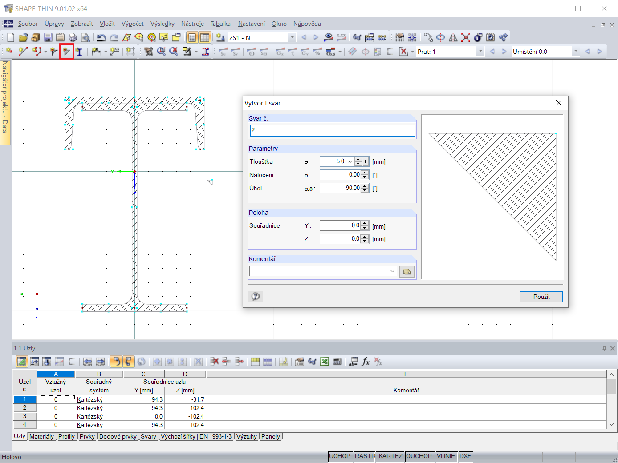Image resolution: width=618 pixels, height=463 pixels.
Task: Select the line element tool icon
Action: click(23, 52)
